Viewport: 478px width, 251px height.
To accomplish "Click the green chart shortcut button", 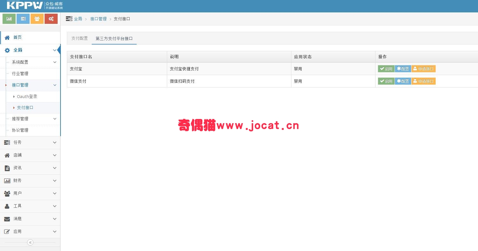I will 9,19.
